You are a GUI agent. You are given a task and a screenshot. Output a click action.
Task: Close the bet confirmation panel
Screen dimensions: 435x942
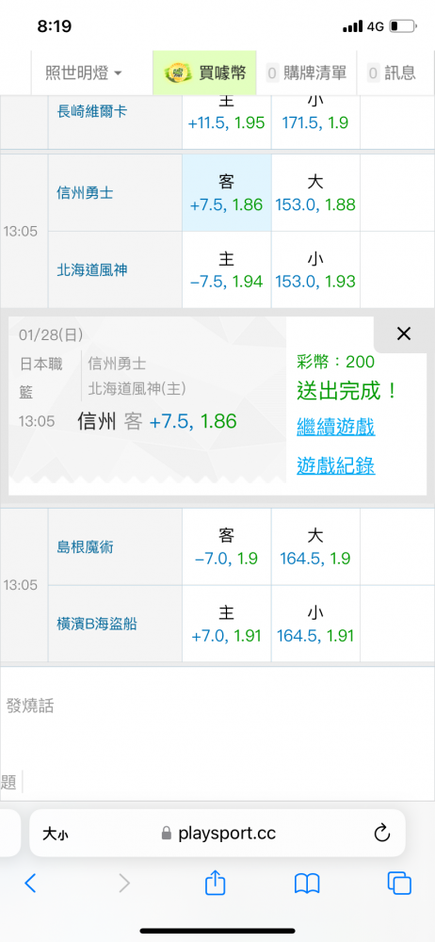pos(404,334)
